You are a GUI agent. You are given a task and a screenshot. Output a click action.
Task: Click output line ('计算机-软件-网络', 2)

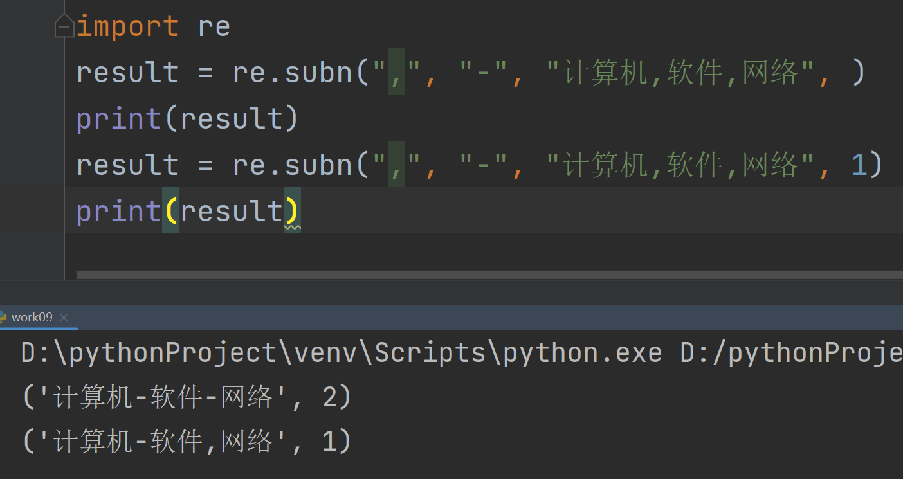tap(187, 398)
